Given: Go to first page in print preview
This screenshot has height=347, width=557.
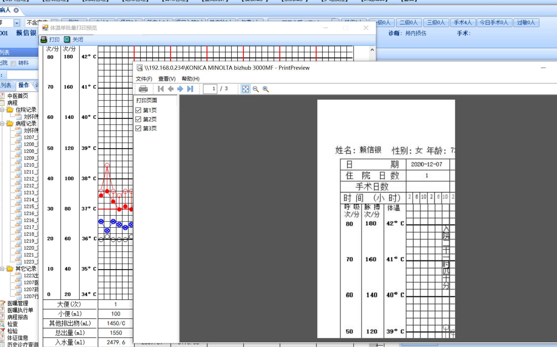Looking at the screenshot, I should [161, 89].
